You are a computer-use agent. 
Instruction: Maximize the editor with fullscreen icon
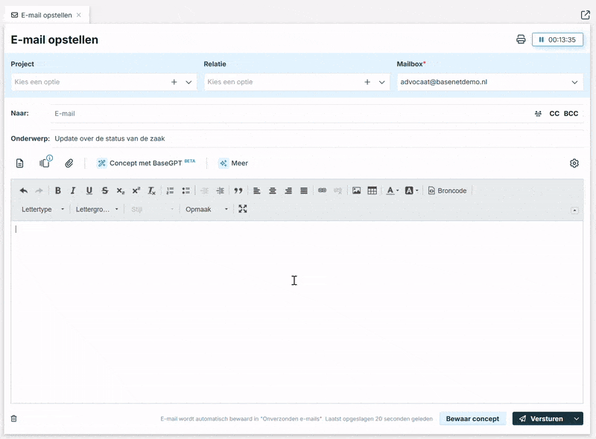[243, 209]
